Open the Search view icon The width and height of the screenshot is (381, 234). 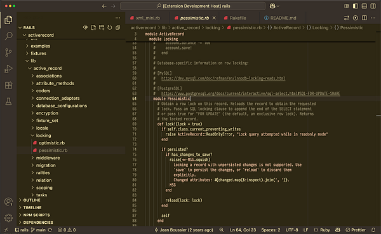pyautogui.click(x=8, y=36)
